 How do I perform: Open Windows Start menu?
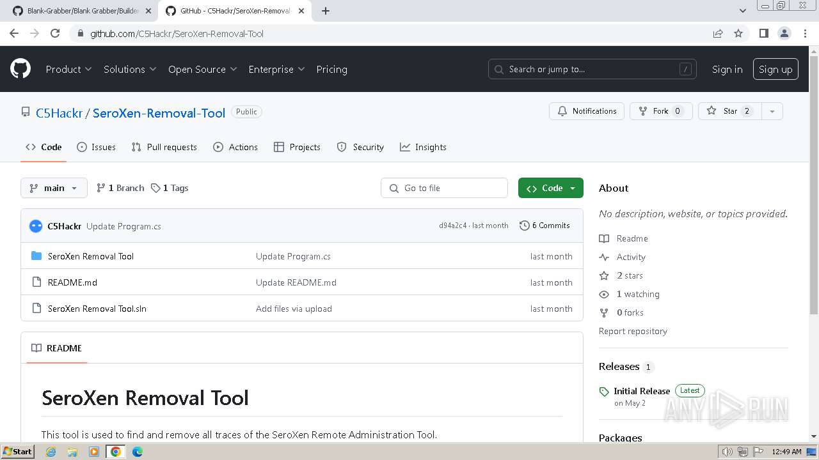click(17, 451)
